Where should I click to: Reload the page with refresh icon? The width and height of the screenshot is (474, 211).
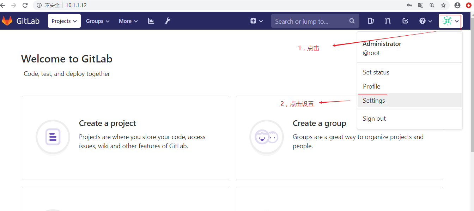click(25, 5)
